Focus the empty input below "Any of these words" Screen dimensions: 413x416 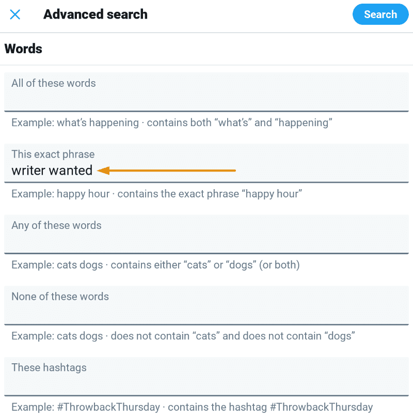[x=206, y=242]
